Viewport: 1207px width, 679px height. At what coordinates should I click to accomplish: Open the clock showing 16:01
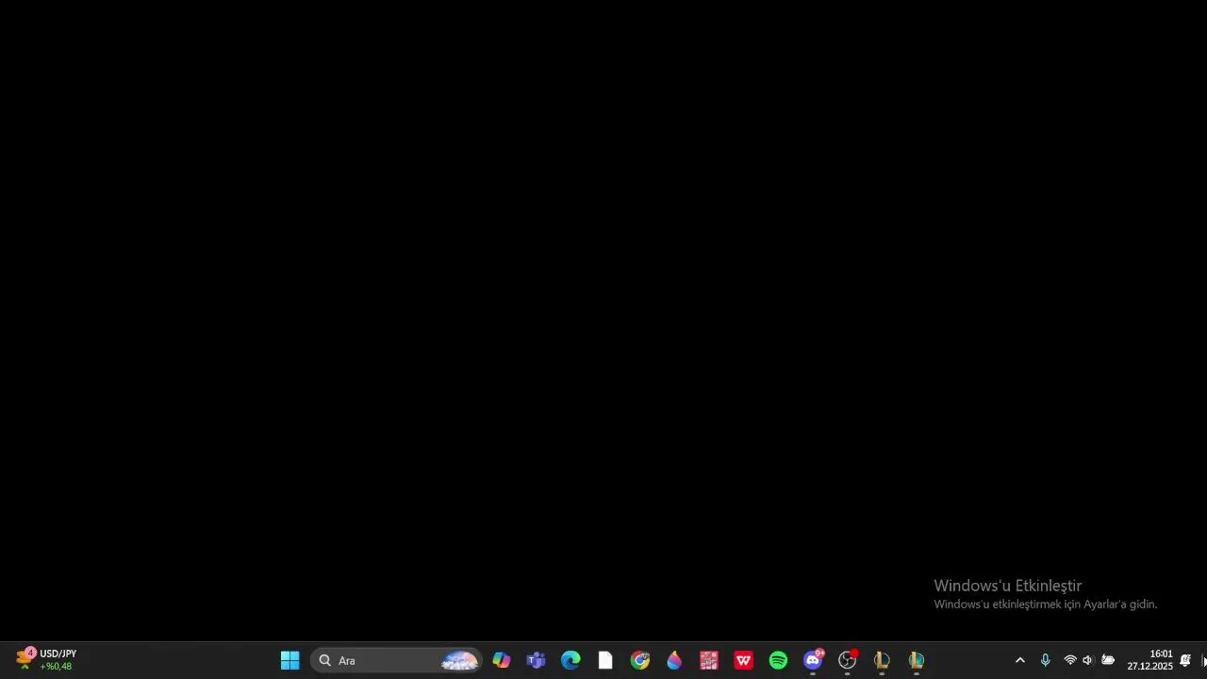click(x=1149, y=660)
